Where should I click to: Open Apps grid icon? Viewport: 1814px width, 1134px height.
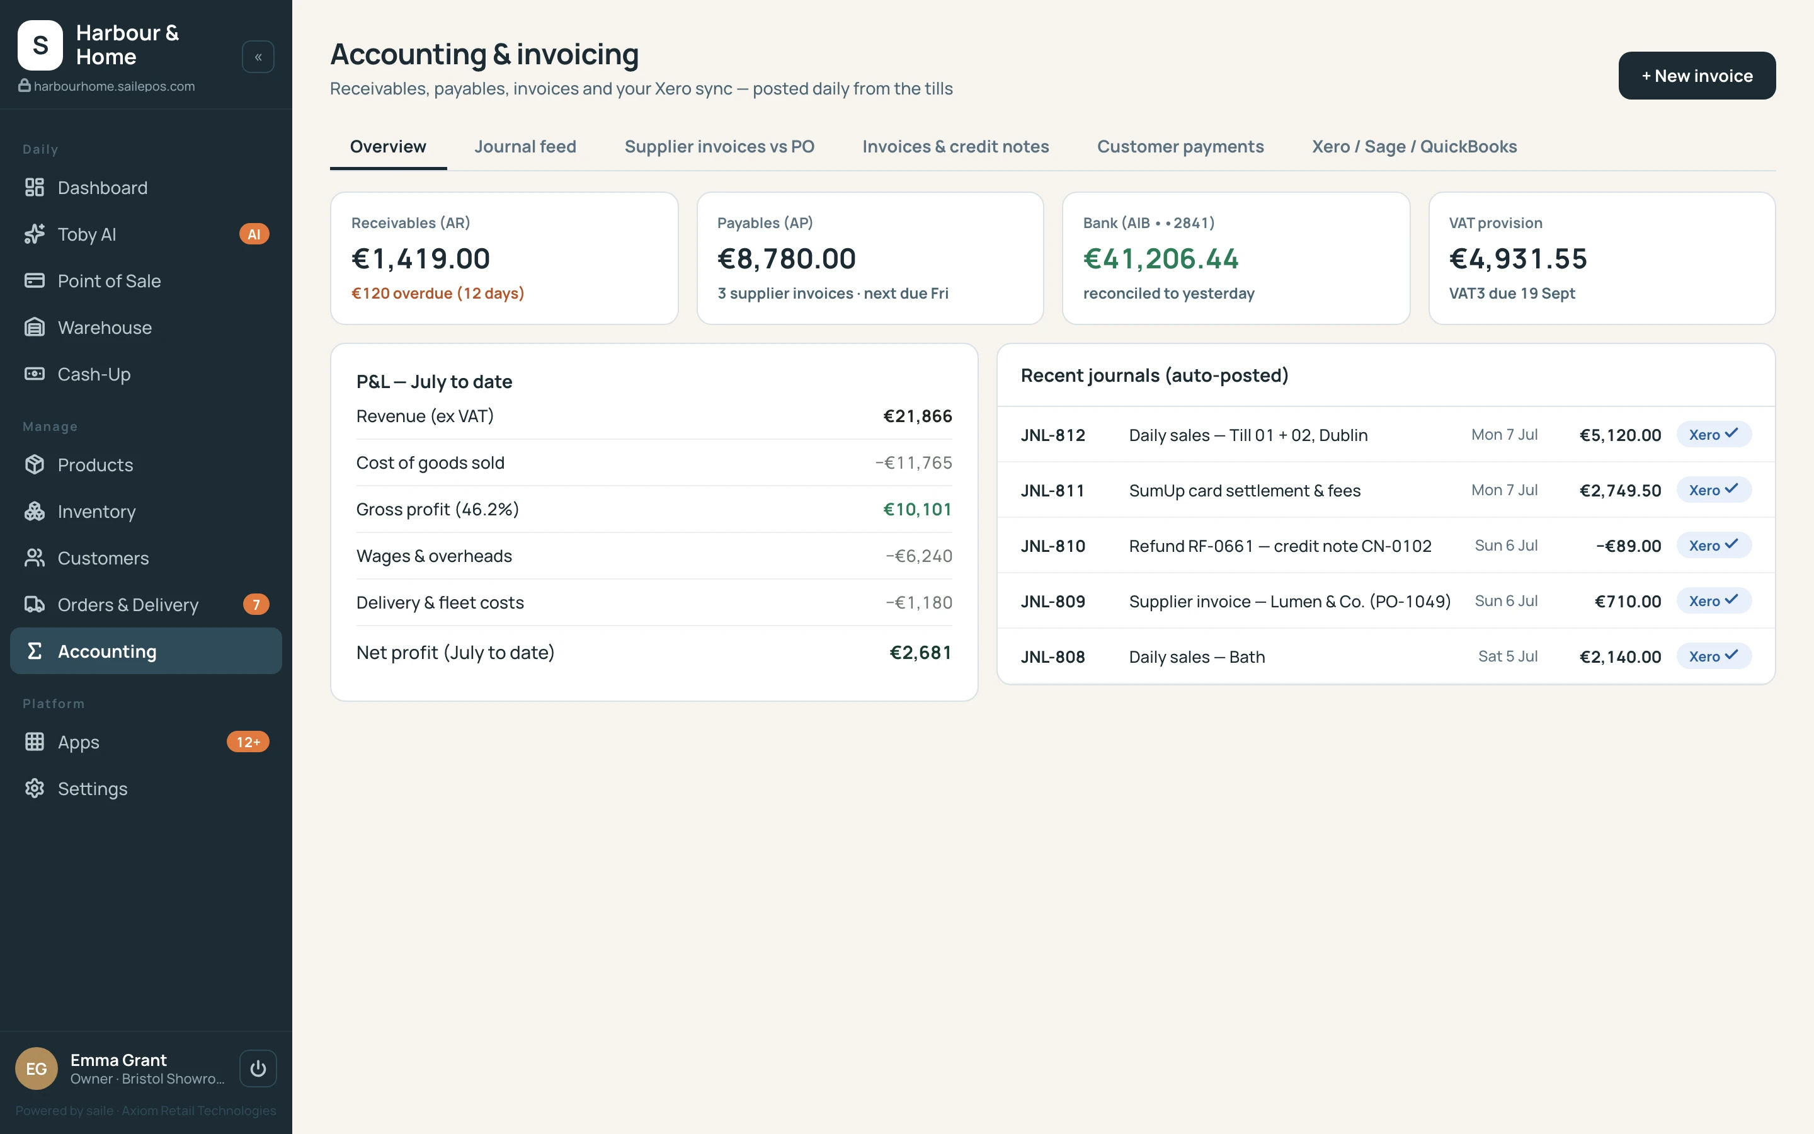click(35, 742)
